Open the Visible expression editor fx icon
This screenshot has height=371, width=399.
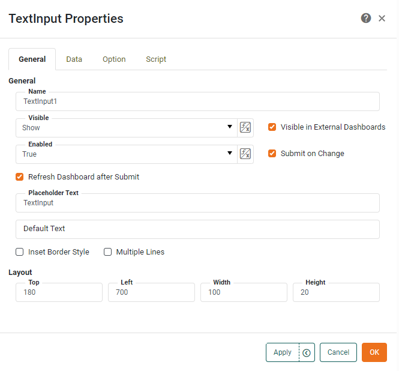click(245, 127)
